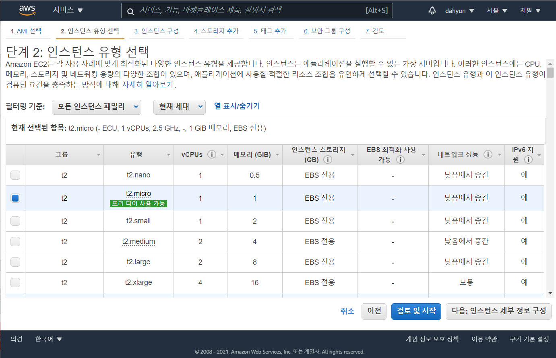Select the t2.medium row checkbox
Image resolution: width=556 pixels, height=358 pixels.
tap(15, 241)
